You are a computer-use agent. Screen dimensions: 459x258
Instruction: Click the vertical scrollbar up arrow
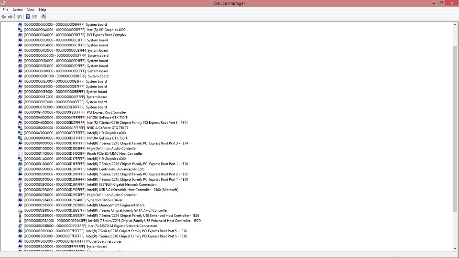click(455, 25)
